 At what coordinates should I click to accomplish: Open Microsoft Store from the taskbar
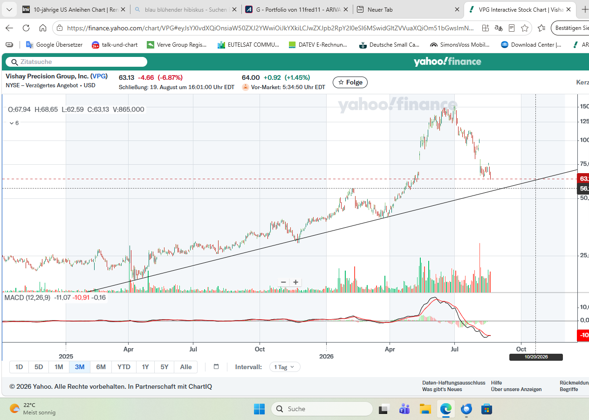pyautogui.click(x=487, y=409)
